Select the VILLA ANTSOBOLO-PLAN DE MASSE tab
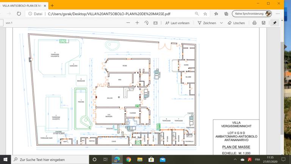Screen dimensions: 291x164 [x=22, y=5]
